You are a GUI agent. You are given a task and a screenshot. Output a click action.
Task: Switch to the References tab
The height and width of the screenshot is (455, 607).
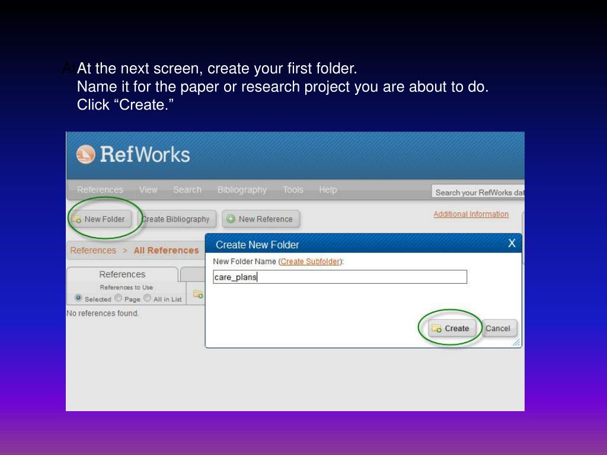[122, 274]
